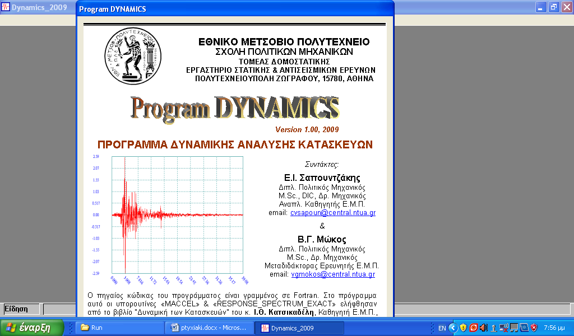Open the έναρξη Start menu
Screen dimensions: 574x336
(32, 328)
